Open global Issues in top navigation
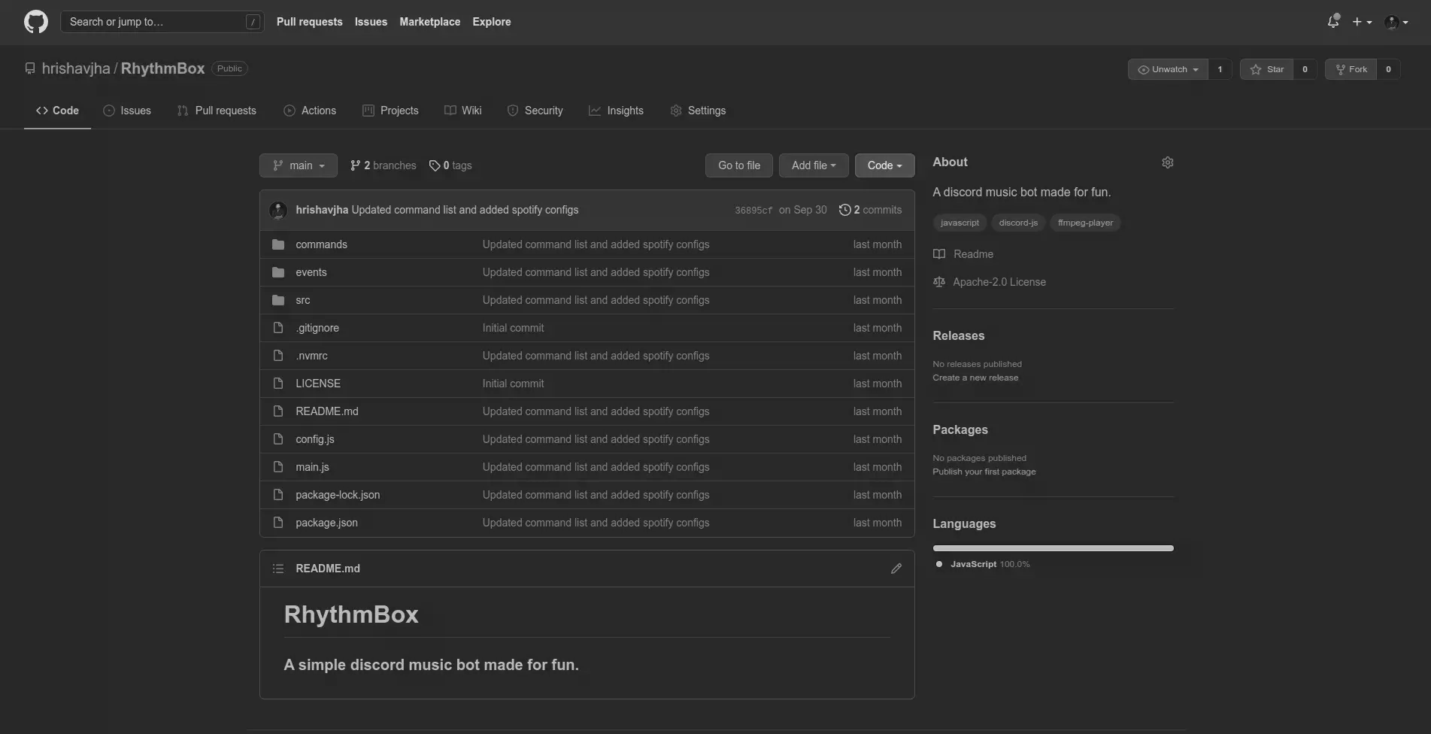 [x=371, y=22]
